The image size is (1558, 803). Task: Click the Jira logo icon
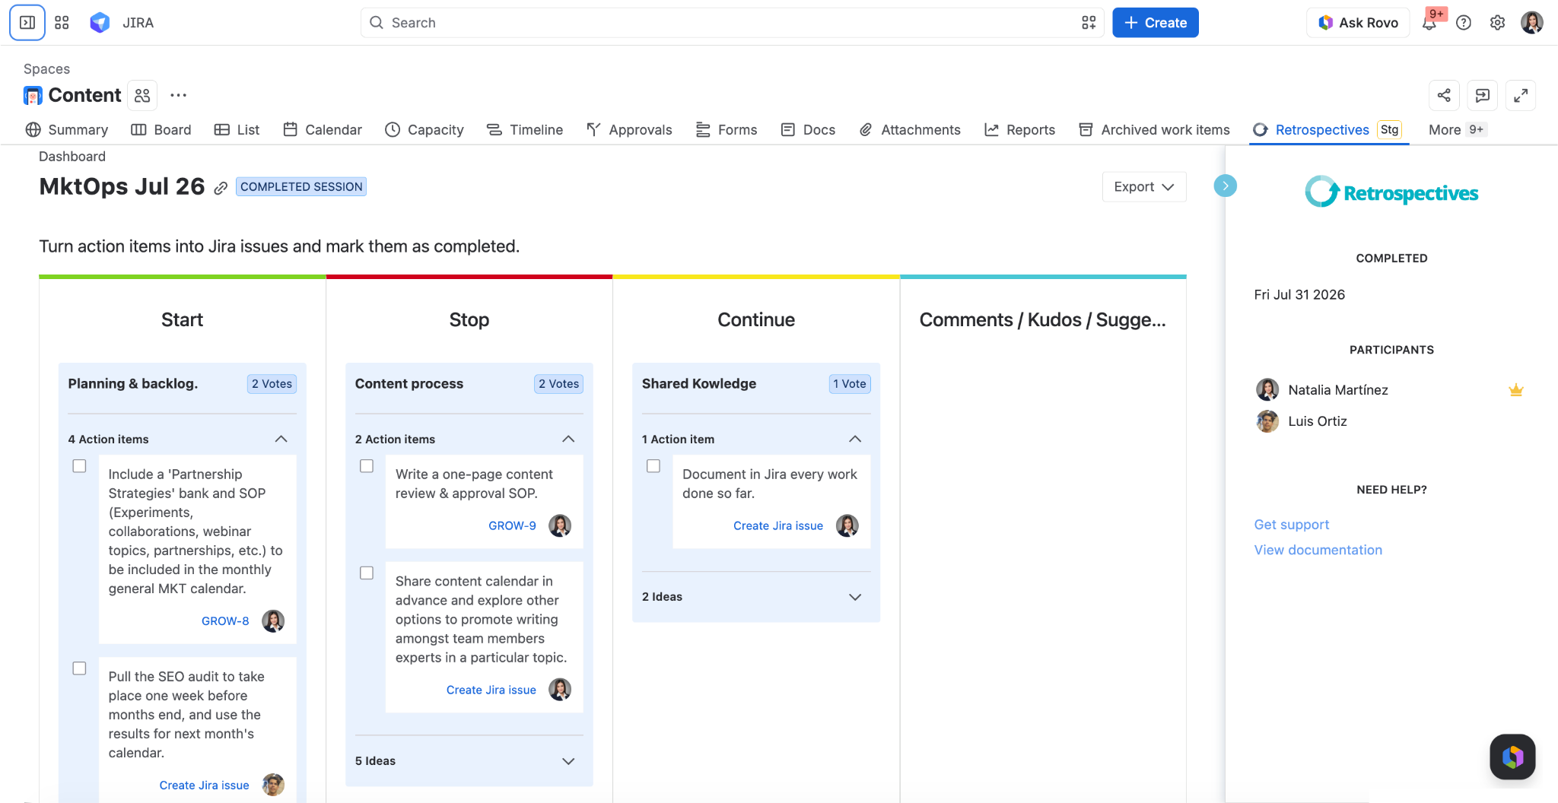(x=100, y=23)
